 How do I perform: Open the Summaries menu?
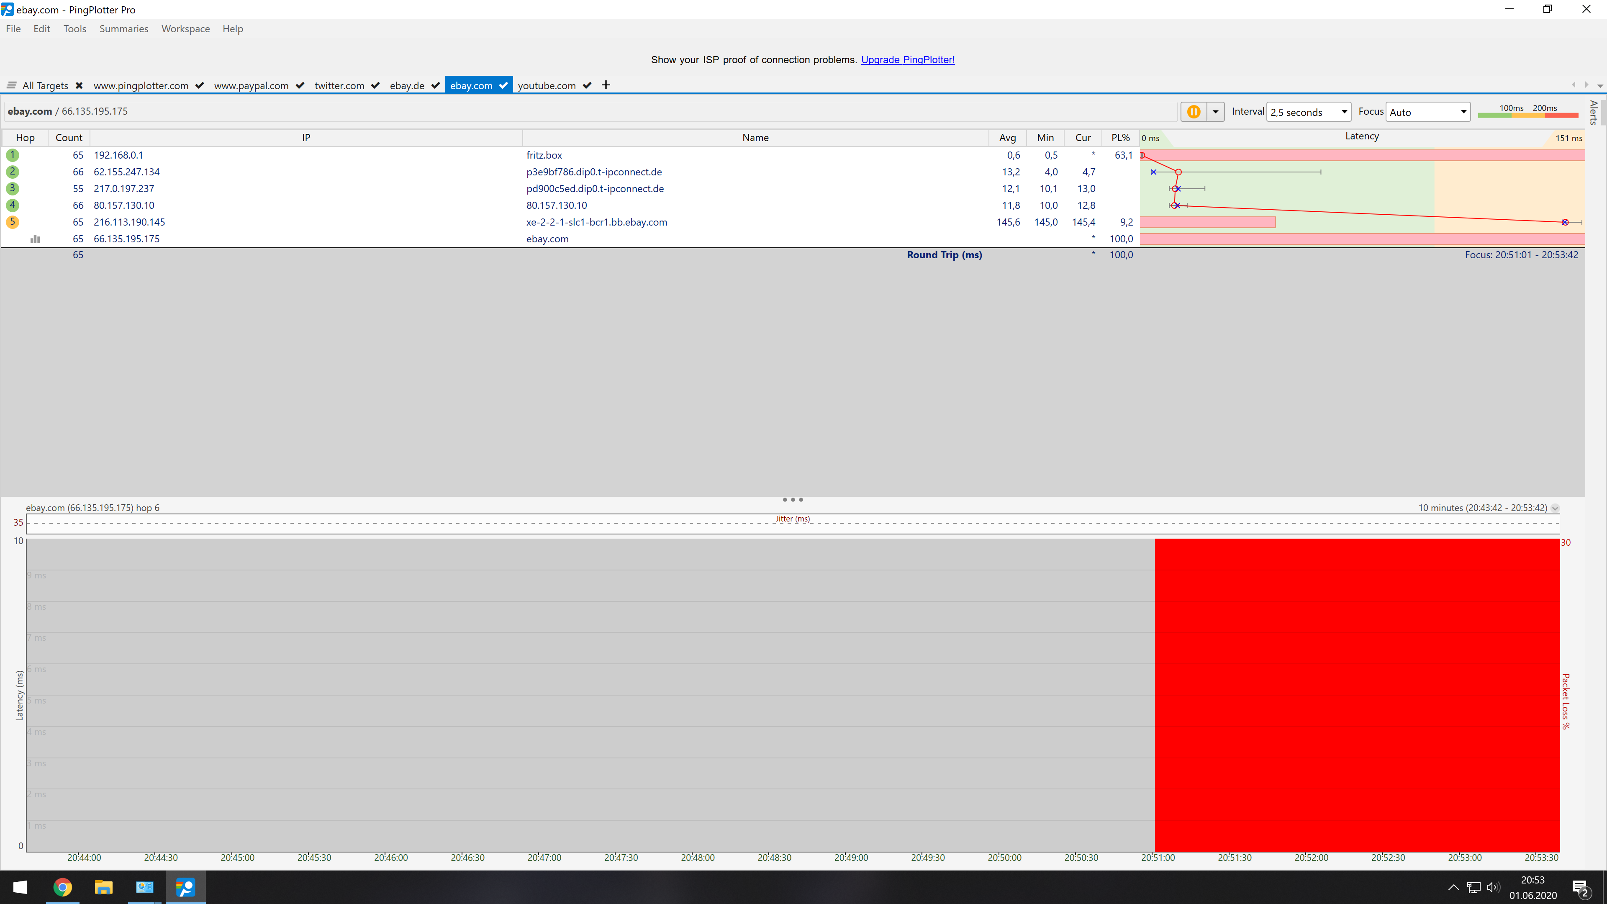coord(123,29)
